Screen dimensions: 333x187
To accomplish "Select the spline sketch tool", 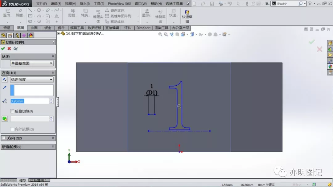I will point(56,10).
